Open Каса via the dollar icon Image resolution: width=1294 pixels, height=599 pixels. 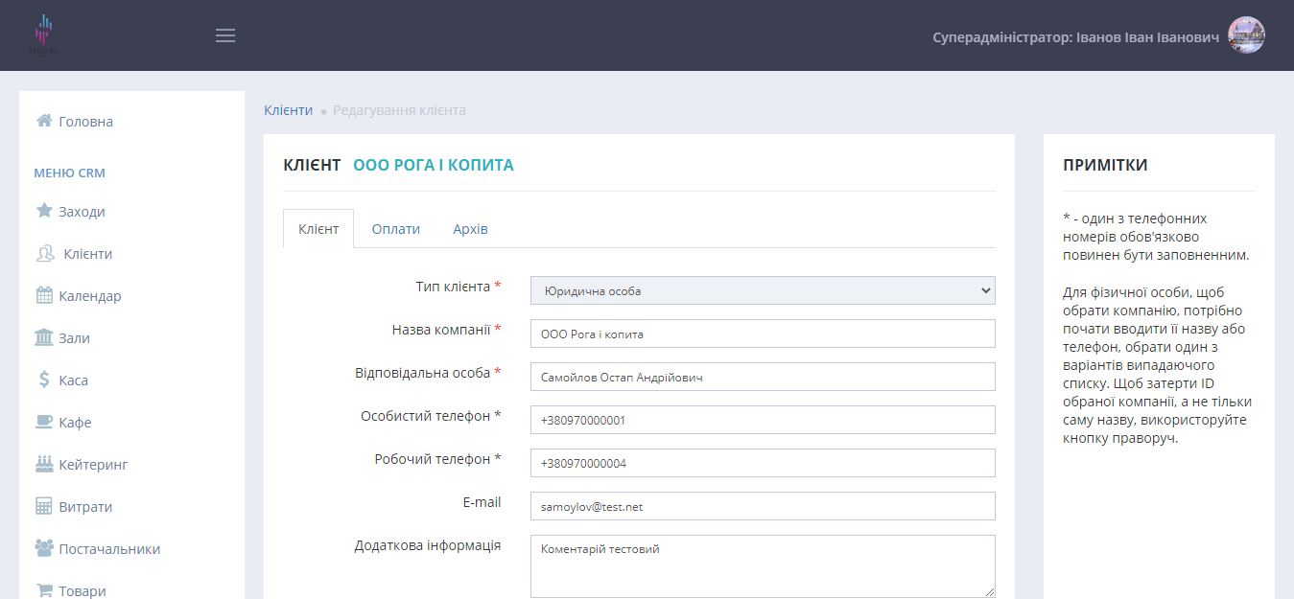click(44, 380)
